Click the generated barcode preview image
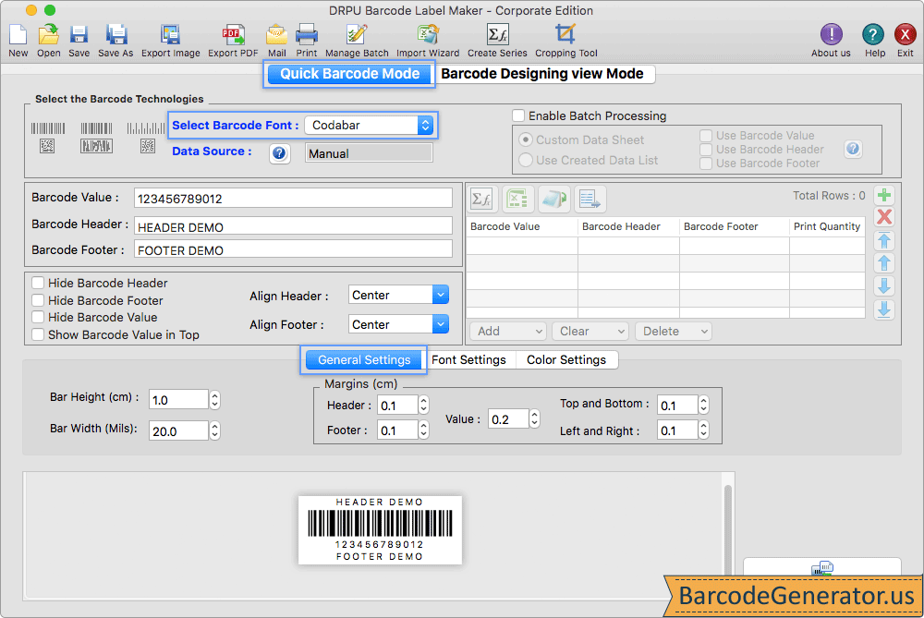 pos(380,529)
